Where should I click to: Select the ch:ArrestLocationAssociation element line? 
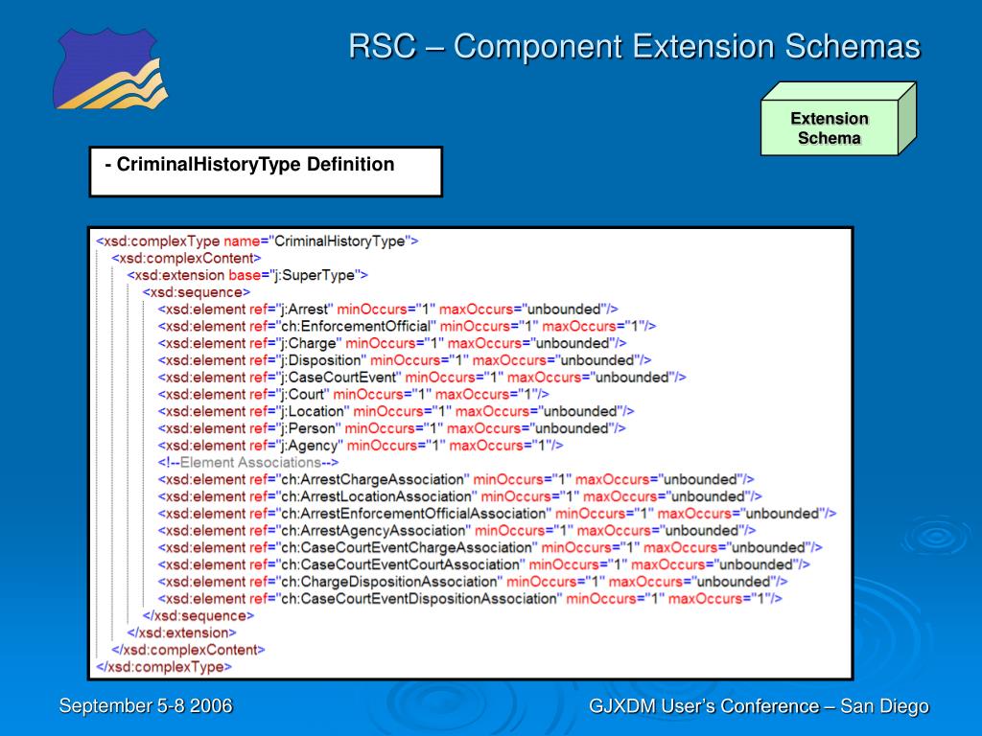coord(459,496)
